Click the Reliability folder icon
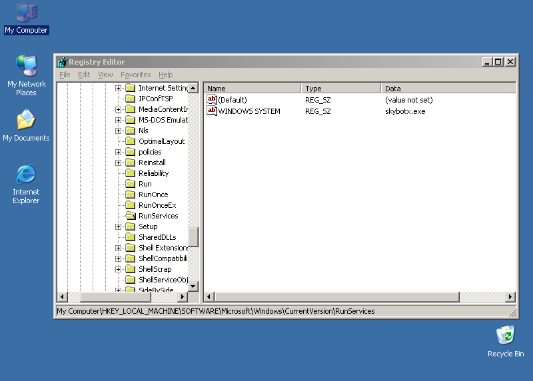Image resolution: width=533 pixels, height=381 pixels. (130, 173)
